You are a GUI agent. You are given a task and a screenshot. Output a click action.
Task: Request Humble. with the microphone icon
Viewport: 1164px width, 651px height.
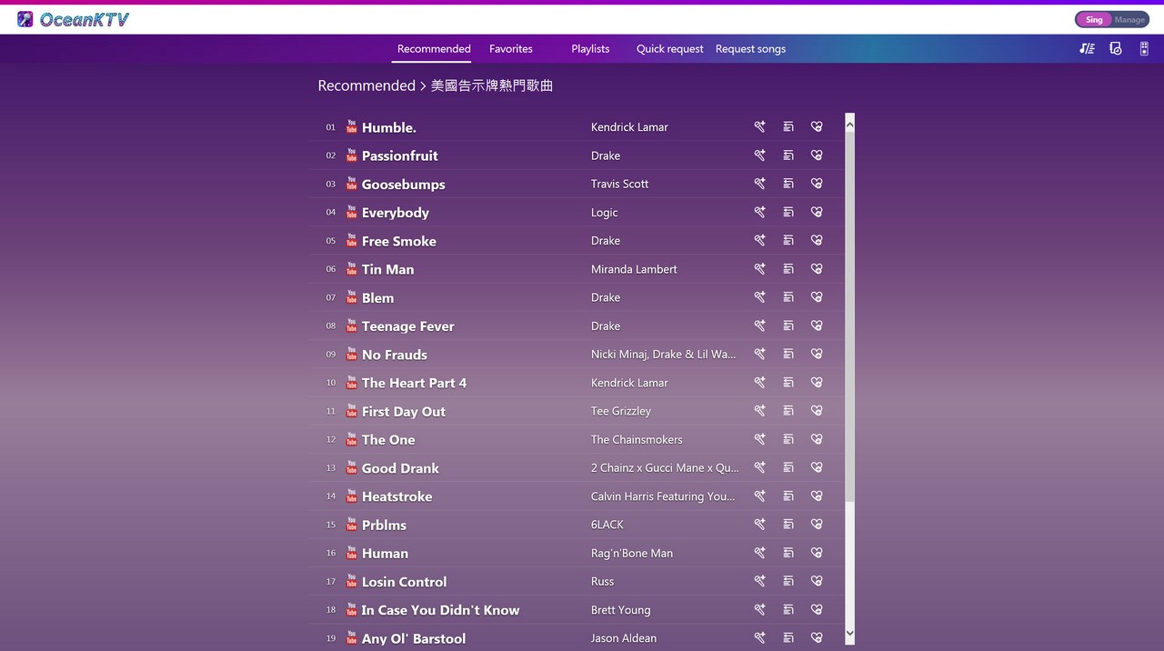760,127
